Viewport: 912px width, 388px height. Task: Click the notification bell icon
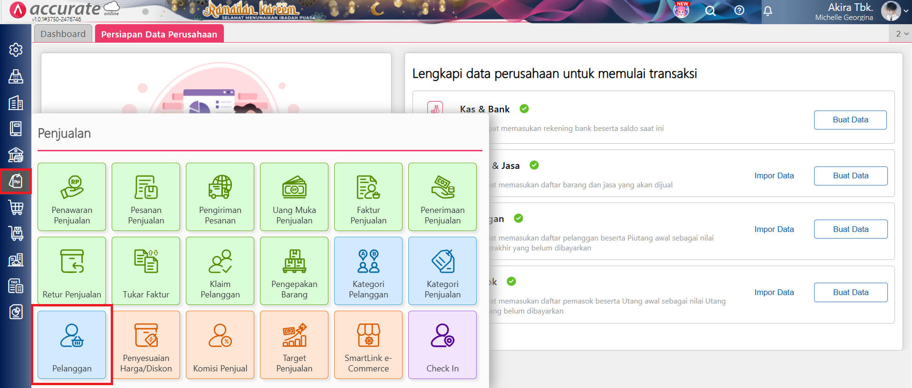(768, 11)
